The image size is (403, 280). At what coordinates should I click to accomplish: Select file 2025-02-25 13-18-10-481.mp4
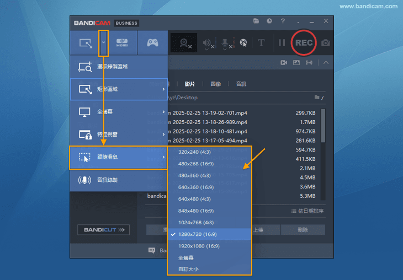click(210, 131)
